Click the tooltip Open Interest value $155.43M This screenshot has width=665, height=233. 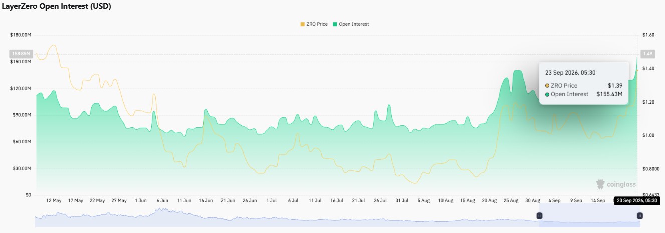(609, 94)
